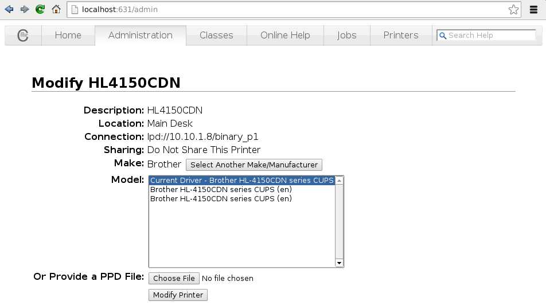The width and height of the screenshot is (546, 305).
Task: Click the CUPS logo icon
Action: click(x=23, y=35)
